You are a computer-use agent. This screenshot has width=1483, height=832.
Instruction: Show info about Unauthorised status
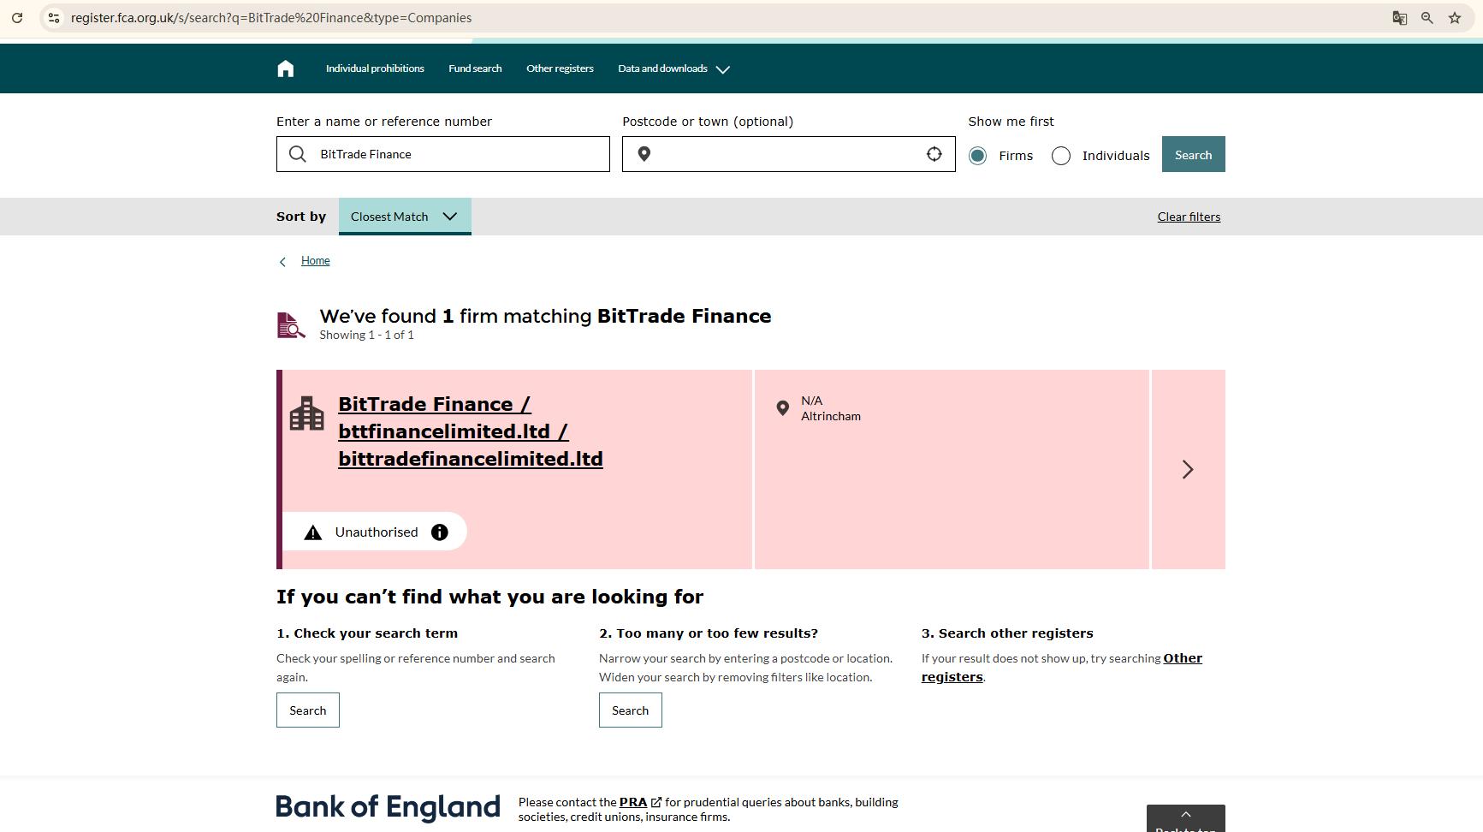pyautogui.click(x=440, y=532)
